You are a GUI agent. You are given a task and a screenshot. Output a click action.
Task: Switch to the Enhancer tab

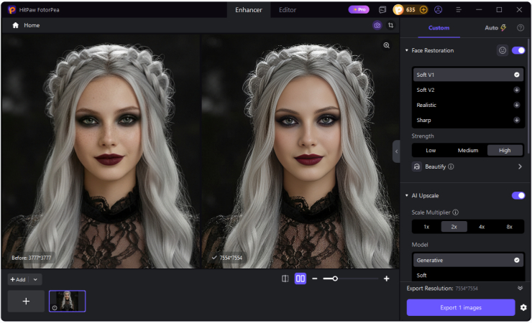click(249, 10)
